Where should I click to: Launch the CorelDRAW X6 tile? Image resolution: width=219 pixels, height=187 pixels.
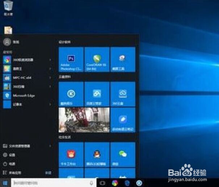(x=97, y=59)
